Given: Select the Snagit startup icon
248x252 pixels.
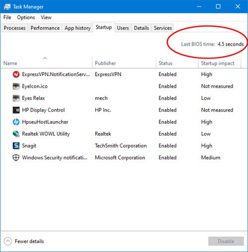Looking at the screenshot, I should coord(16,146).
